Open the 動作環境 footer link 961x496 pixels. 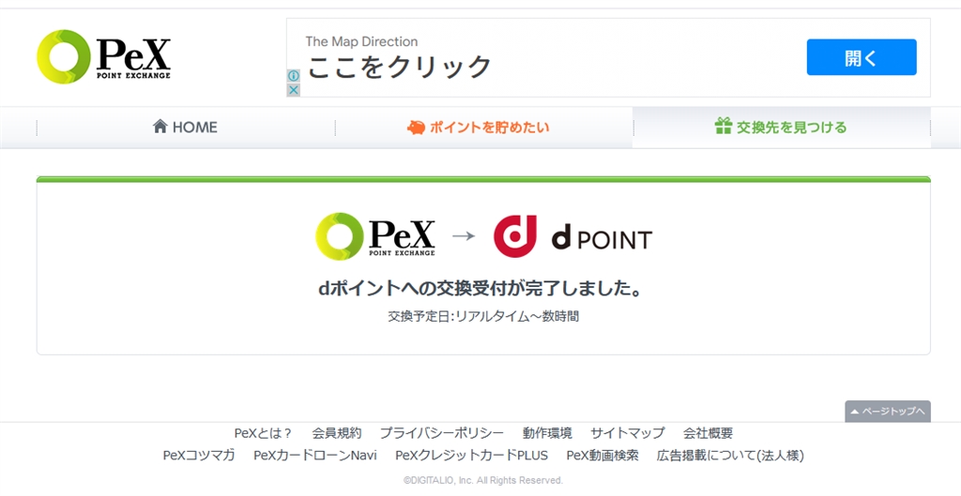pos(547,433)
